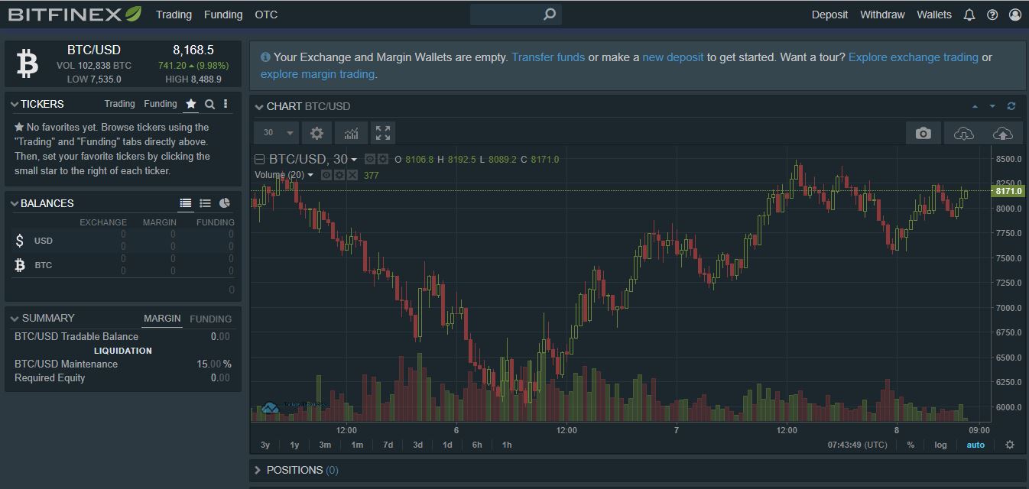Save chart layout to cloud
Screen dimensions: 1029x489
1002,133
